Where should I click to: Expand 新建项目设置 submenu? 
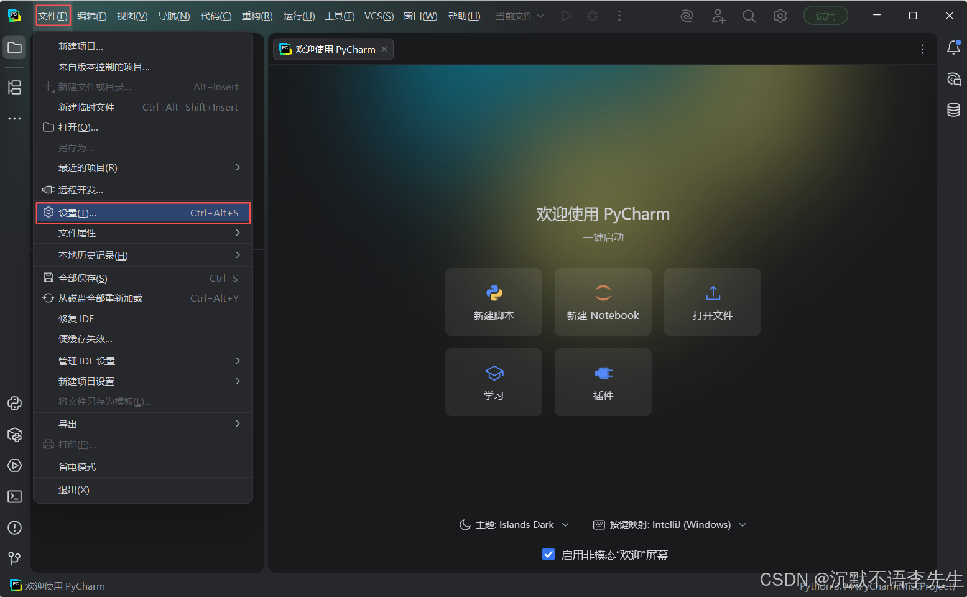pyautogui.click(x=143, y=381)
